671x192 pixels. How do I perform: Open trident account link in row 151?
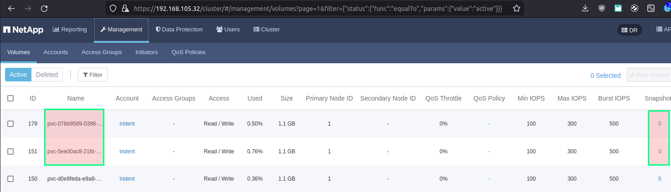[x=127, y=152]
